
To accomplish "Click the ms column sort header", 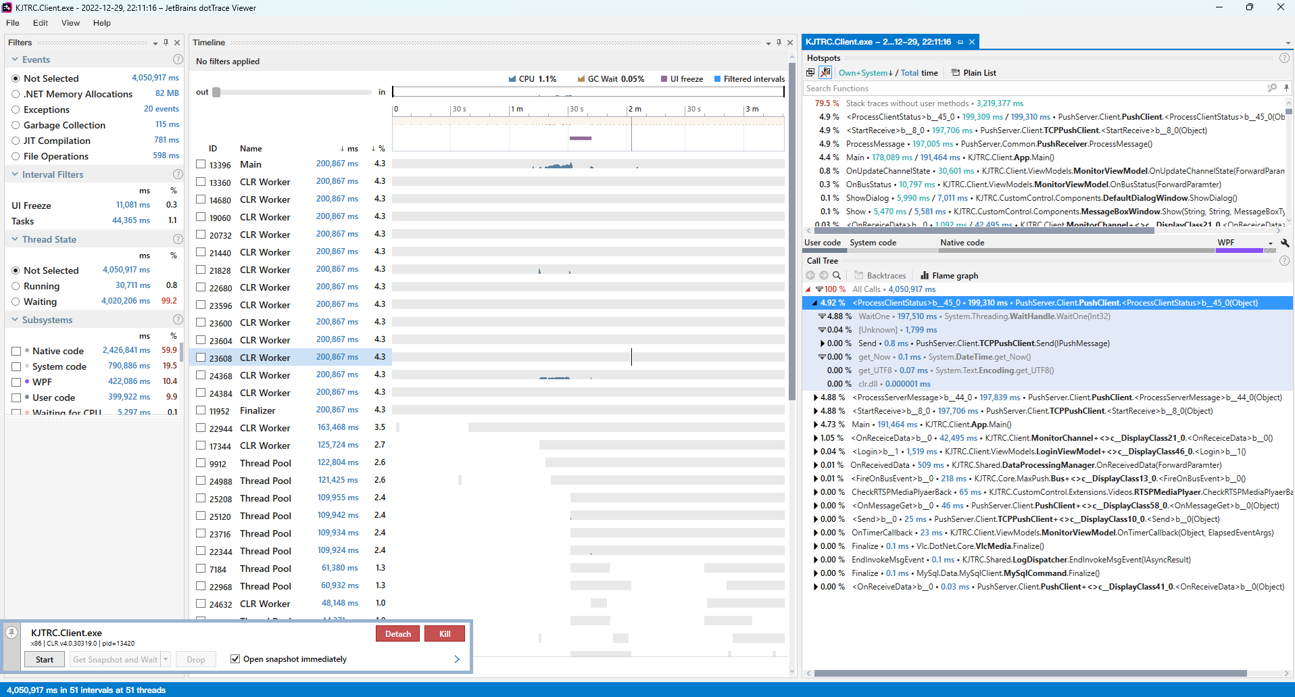I will pyautogui.click(x=349, y=149).
